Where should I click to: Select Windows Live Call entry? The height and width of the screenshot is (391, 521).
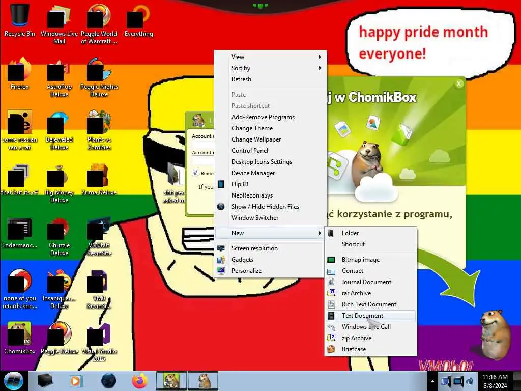click(370, 327)
